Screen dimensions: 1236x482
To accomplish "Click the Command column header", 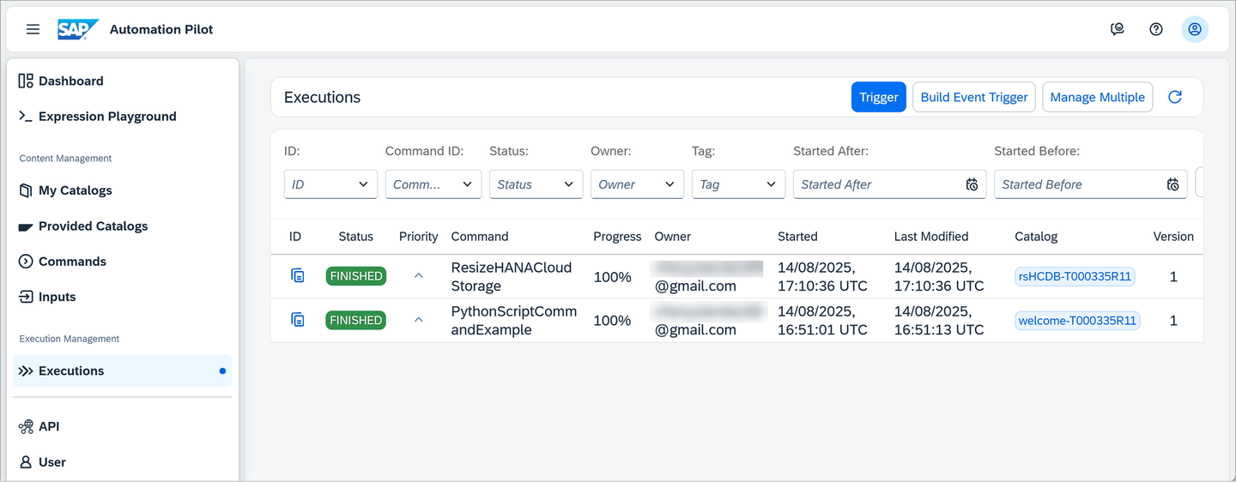I will 480,236.
